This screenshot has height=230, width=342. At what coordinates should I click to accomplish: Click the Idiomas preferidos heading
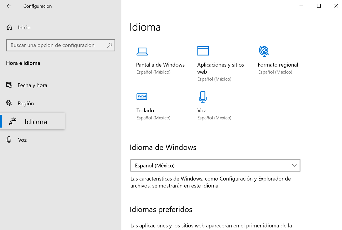coord(161,209)
